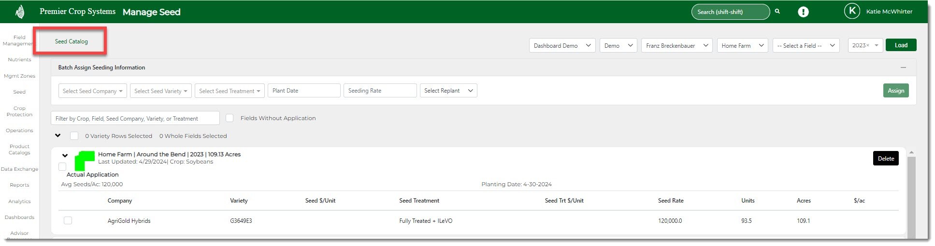Image resolution: width=935 pixels, height=246 pixels.
Task: Click the Premier Crop Systems leaf logo
Action: pos(20,12)
